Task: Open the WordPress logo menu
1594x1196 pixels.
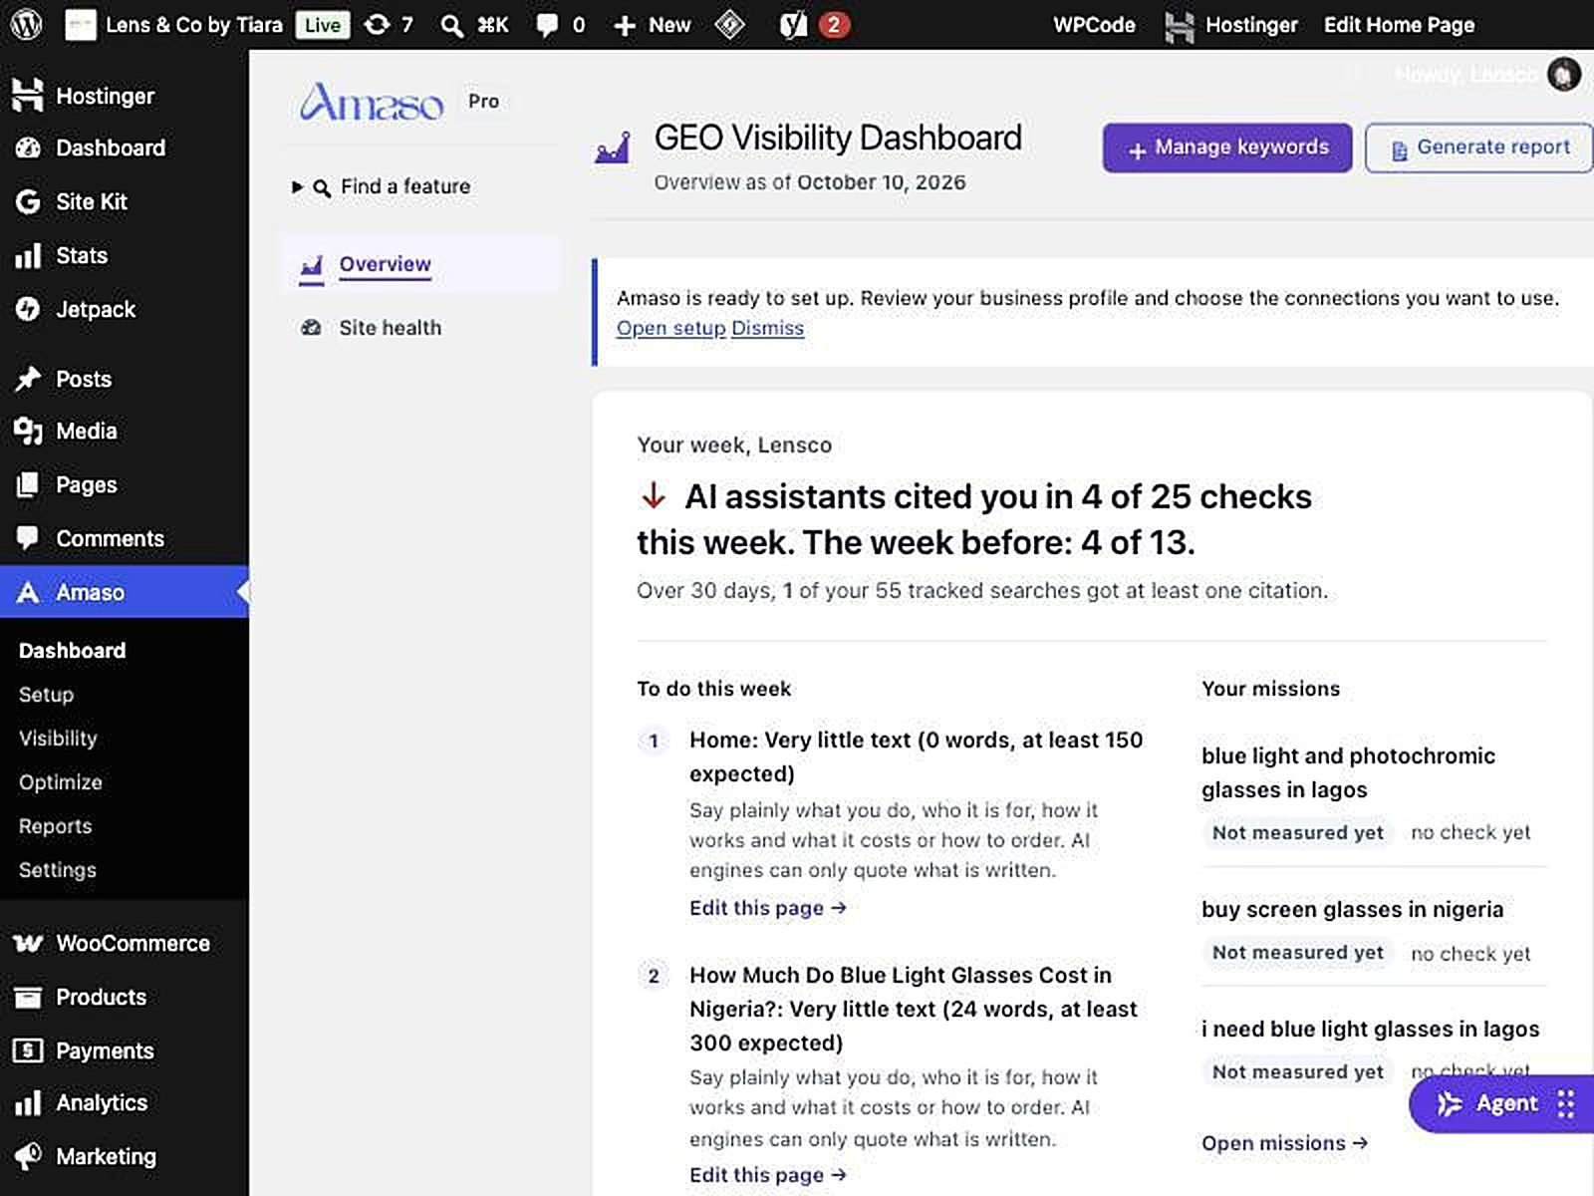Action: point(26,25)
